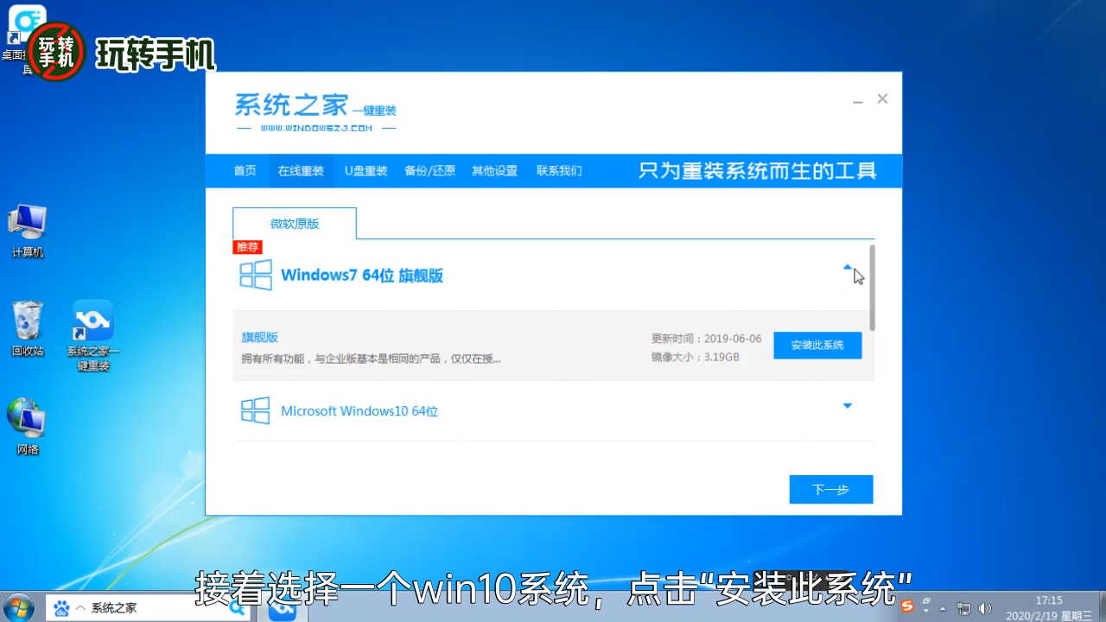This screenshot has height=622, width=1106.
Task: Click the volume speaker tray icon
Action: point(987,608)
